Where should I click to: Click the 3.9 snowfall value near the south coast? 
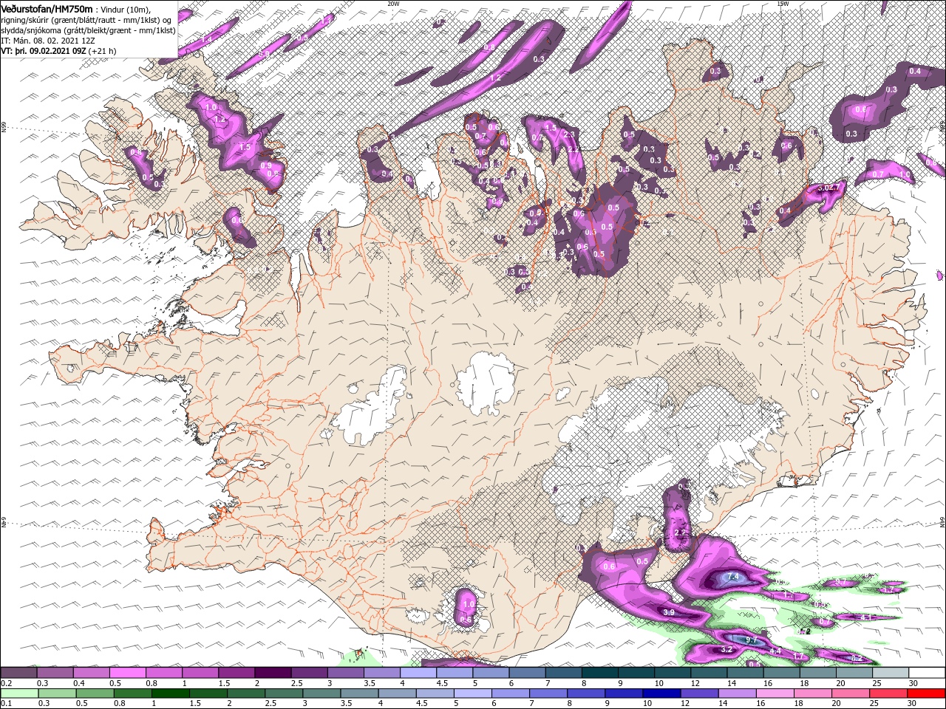(x=669, y=612)
